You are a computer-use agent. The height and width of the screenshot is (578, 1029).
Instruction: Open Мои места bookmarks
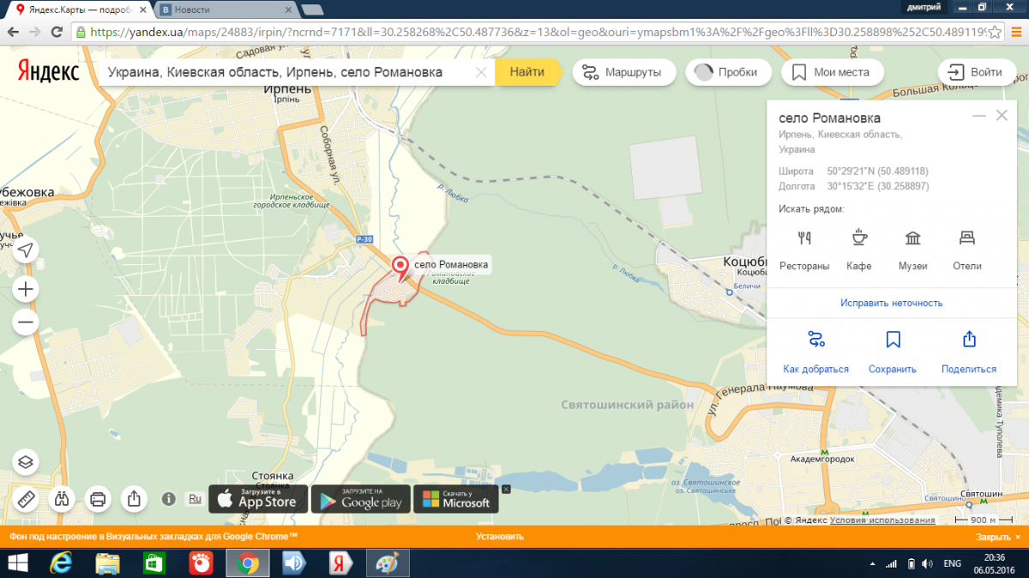pyautogui.click(x=833, y=72)
